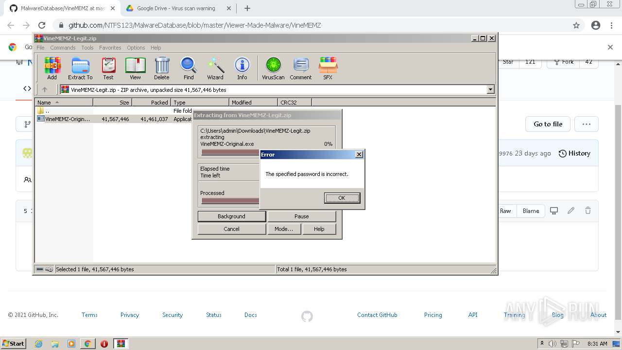Go up one folder arrow in WinRAR
Image resolution: width=622 pixels, height=350 pixels.
[x=45, y=89]
